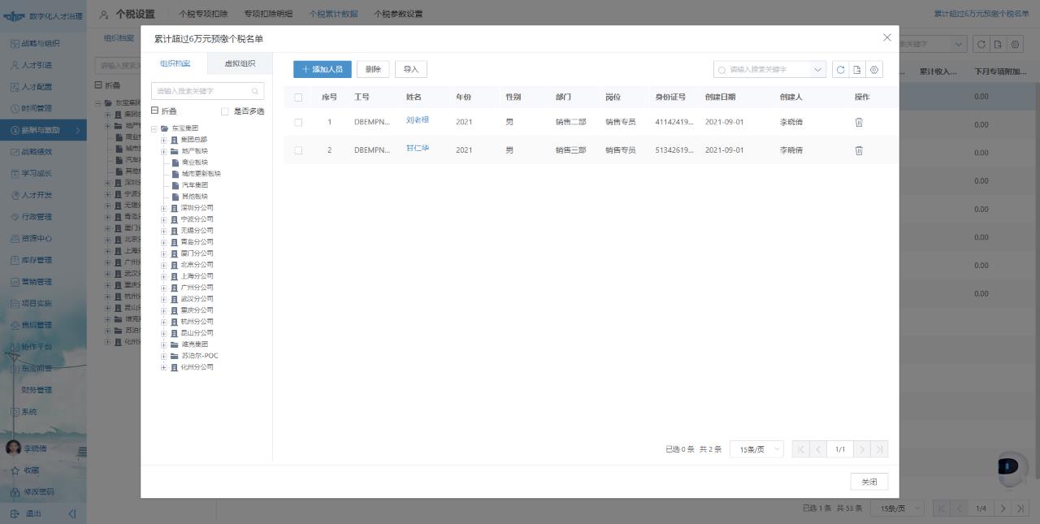Image resolution: width=1040 pixels, height=524 pixels.
Task: Expand the 深圳分公司 tree node
Action: pos(163,208)
